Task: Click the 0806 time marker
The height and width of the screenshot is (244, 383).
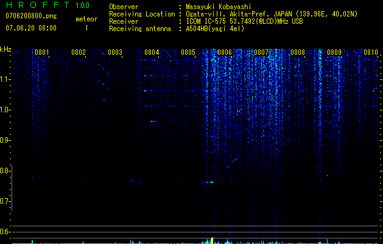Action: click(225, 52)
